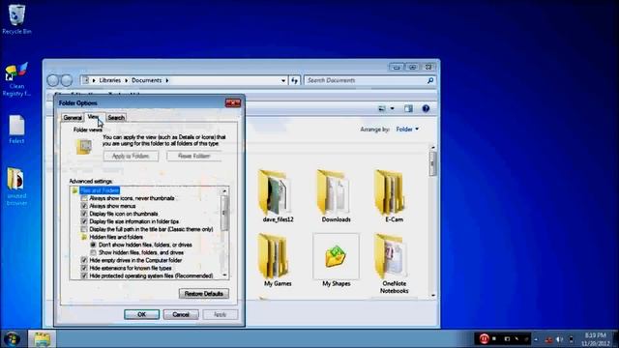619x348 pixels.
Task: Click the volume speaker tray icon
Action: tap(559, 339)
